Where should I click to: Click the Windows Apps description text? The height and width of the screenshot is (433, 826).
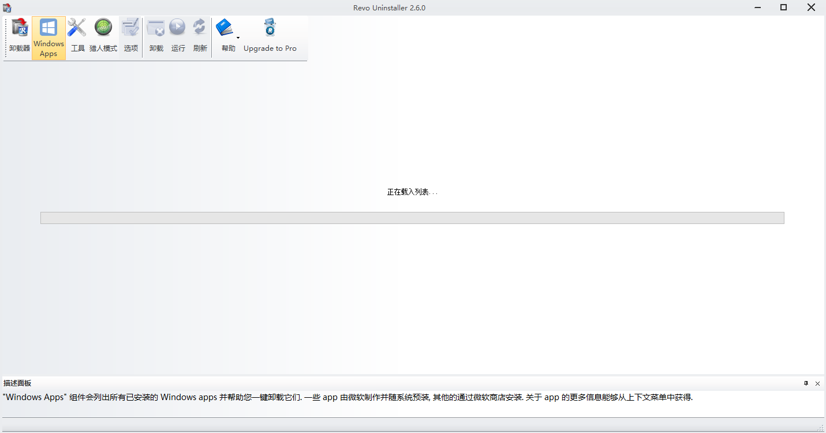pyautogui.click(x=347, y=397)
